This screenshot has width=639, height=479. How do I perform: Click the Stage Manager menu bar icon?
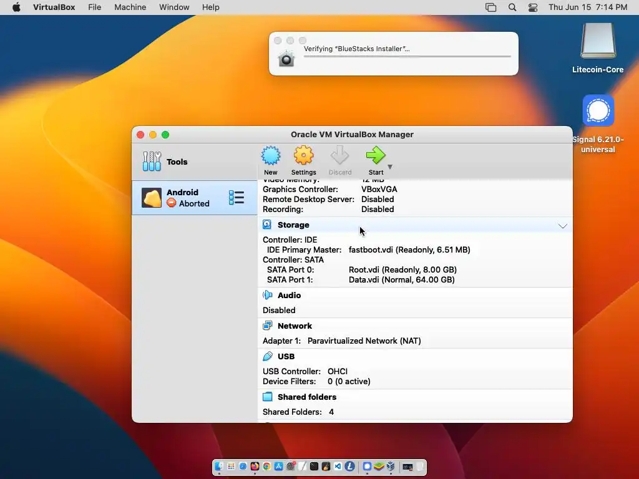pos(490,7)
